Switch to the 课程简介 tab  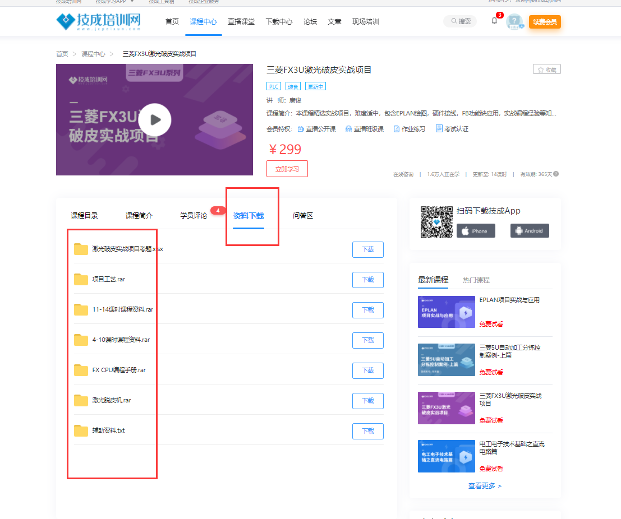139,216
